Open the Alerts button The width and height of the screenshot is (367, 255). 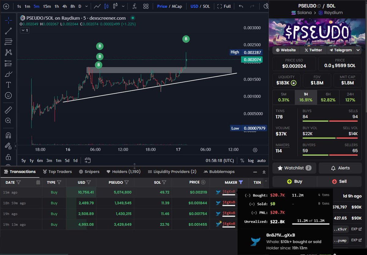click(340, 168)
